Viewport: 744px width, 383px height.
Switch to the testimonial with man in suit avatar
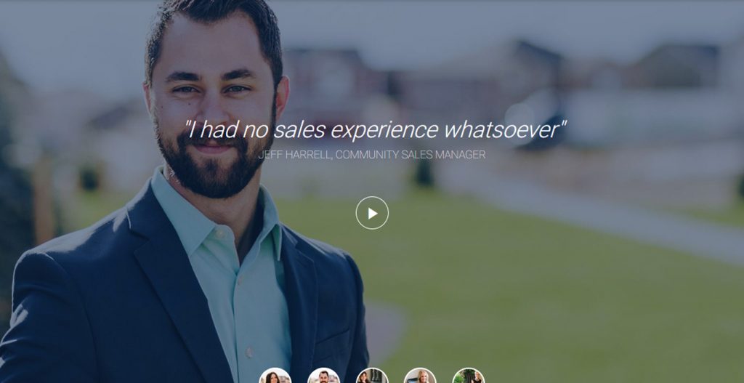[323, 376]
